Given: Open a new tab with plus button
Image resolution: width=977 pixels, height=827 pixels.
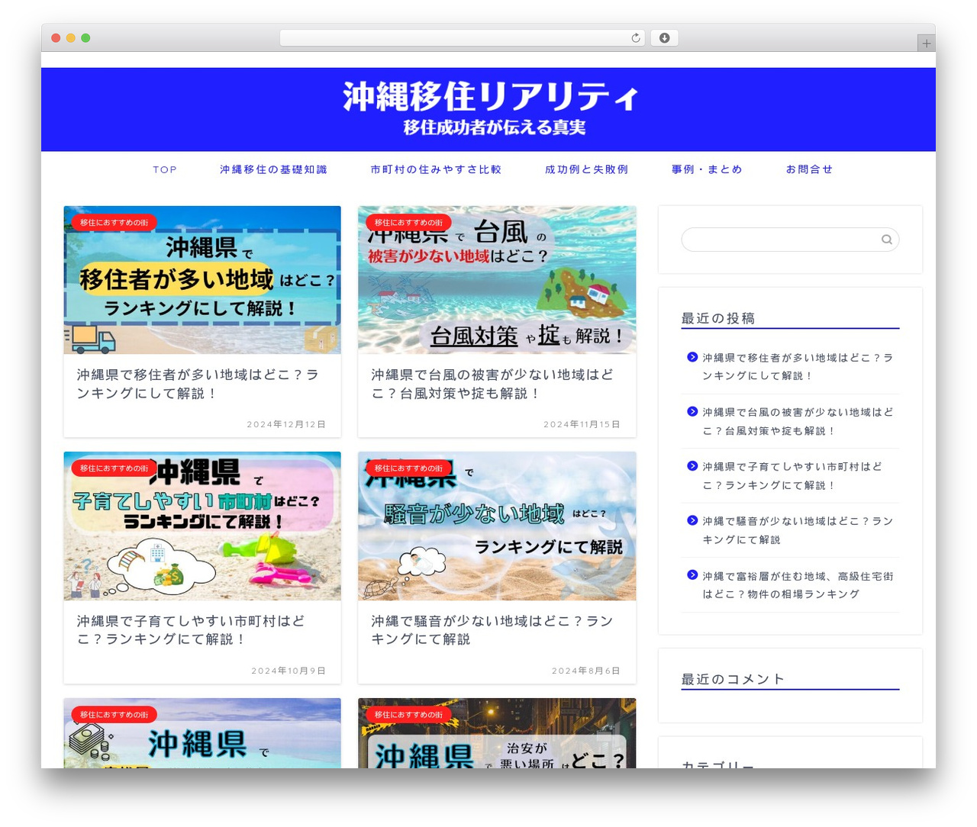Looking at the screenshot, I should (926, 43).
